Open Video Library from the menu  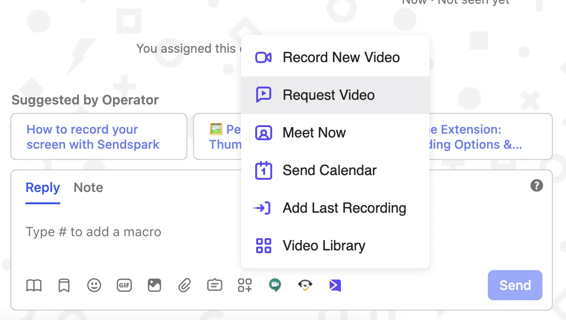coord(335,246)
